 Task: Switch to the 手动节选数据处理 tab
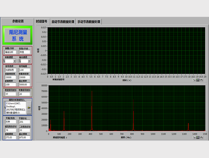click(x=89, y=22)
